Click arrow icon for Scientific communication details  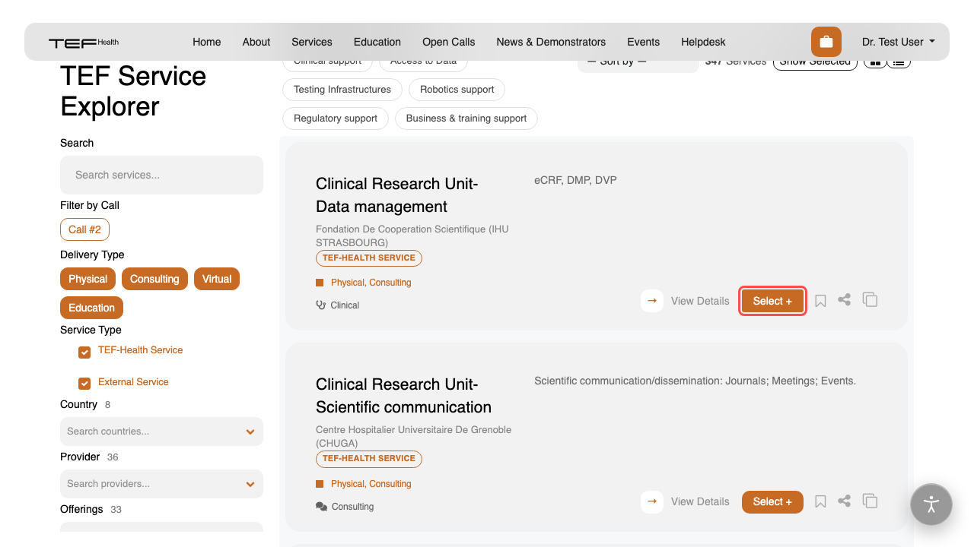[x=652, y=501]
